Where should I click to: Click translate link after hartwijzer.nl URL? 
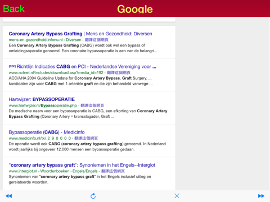pos(92,105)
